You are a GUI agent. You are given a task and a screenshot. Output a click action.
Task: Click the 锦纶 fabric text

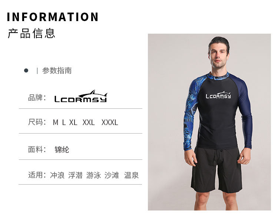pyautogui.click(x=62, y=150)
